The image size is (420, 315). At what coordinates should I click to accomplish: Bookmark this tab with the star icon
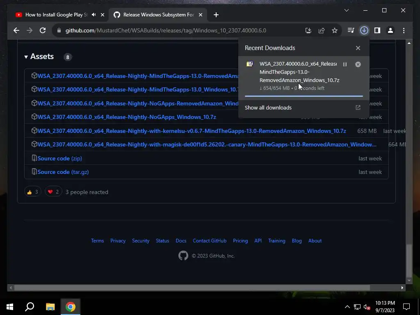[x=335, y=30]
